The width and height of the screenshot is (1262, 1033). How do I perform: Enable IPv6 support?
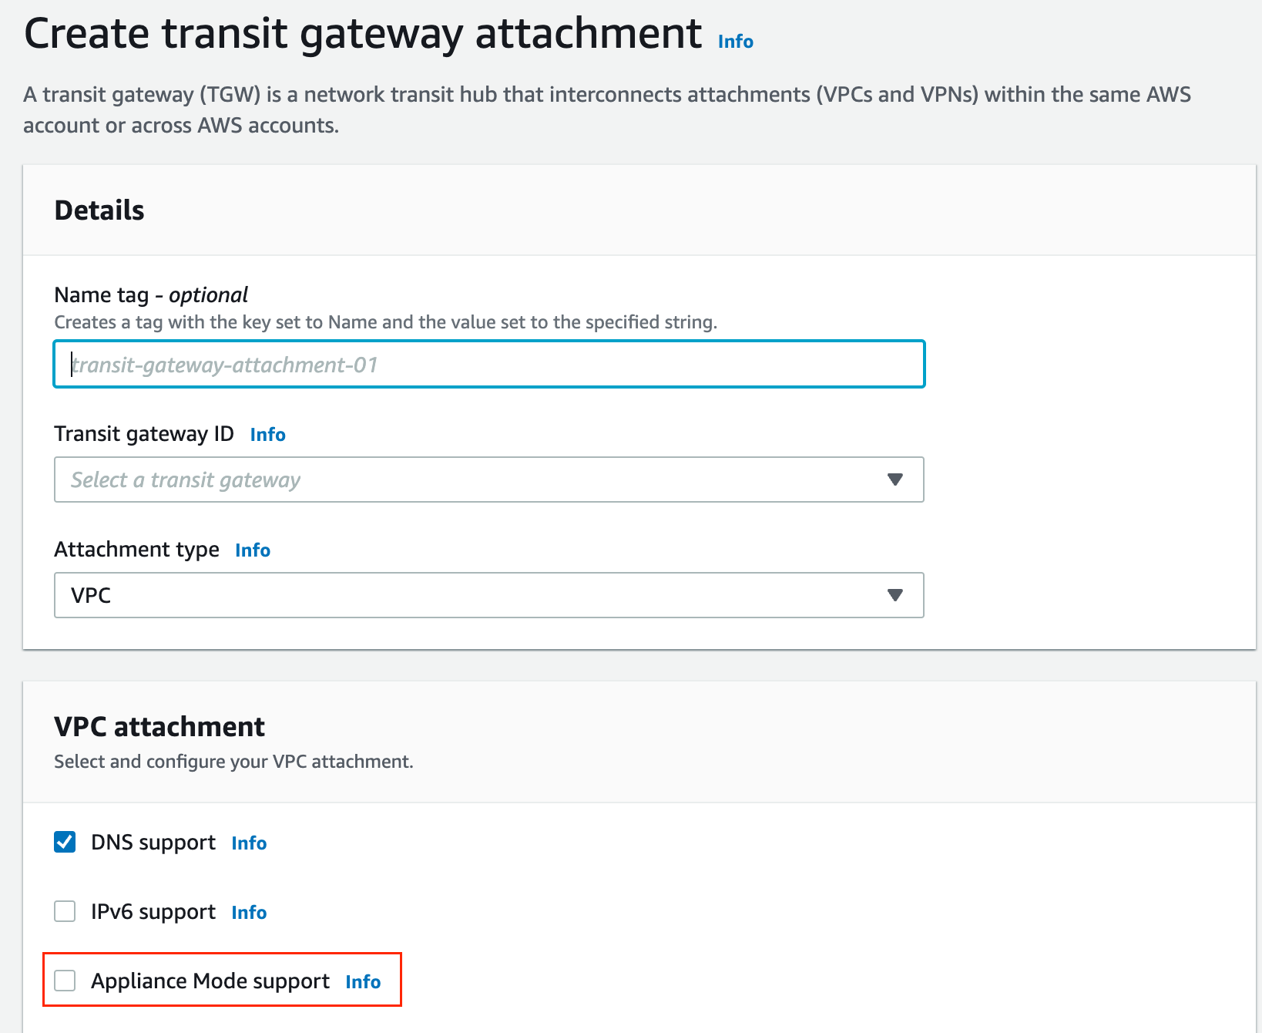click(65, 910)
